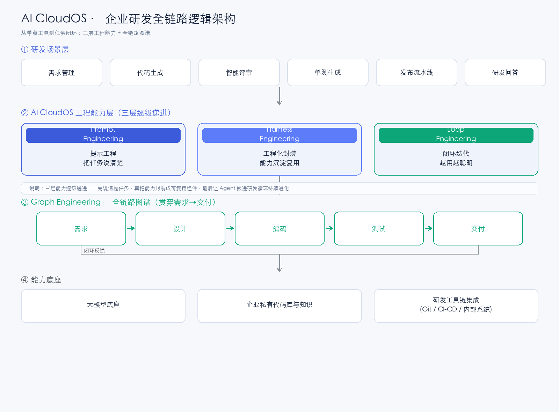This screenshot has width=559, height=412.
Task: Open the 智能评审 card
Action: 239,73
